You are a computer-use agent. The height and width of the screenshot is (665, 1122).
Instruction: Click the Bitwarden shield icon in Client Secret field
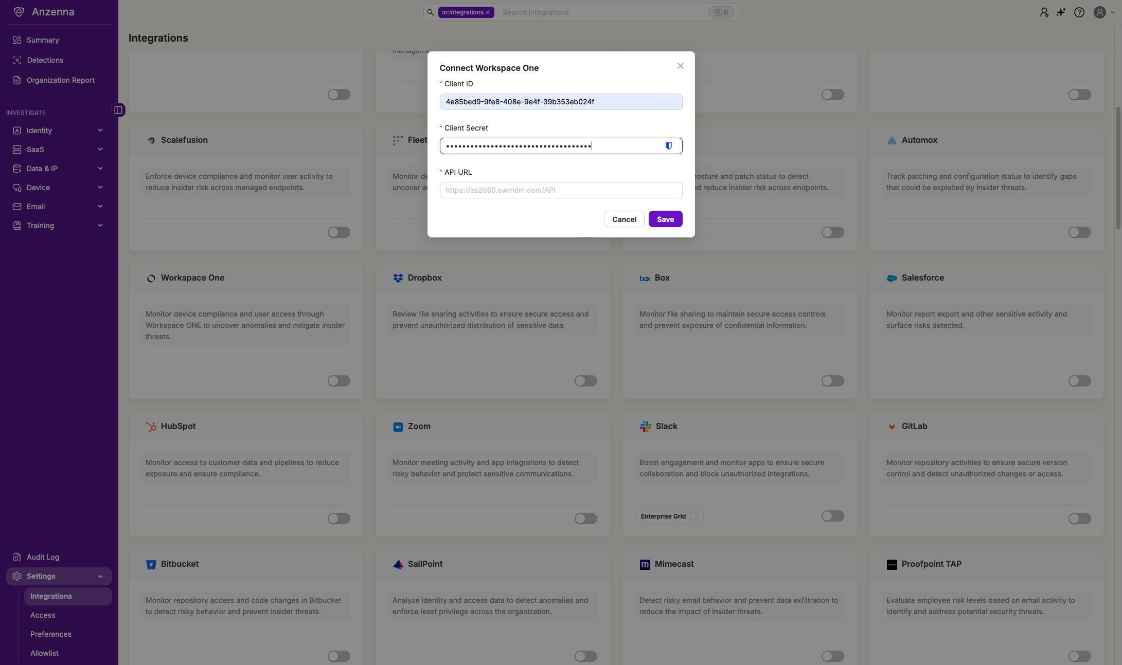tap(668, 146)
